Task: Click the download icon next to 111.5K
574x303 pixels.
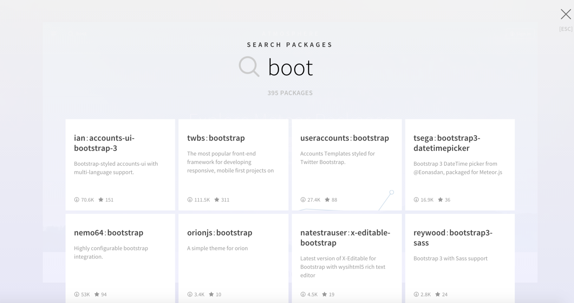Action: click(190, 200)
